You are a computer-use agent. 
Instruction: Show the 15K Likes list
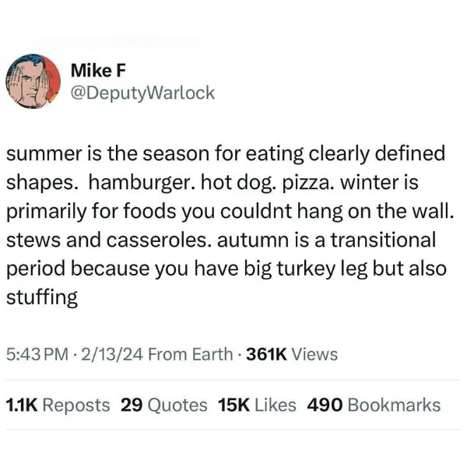click(258, 405)
